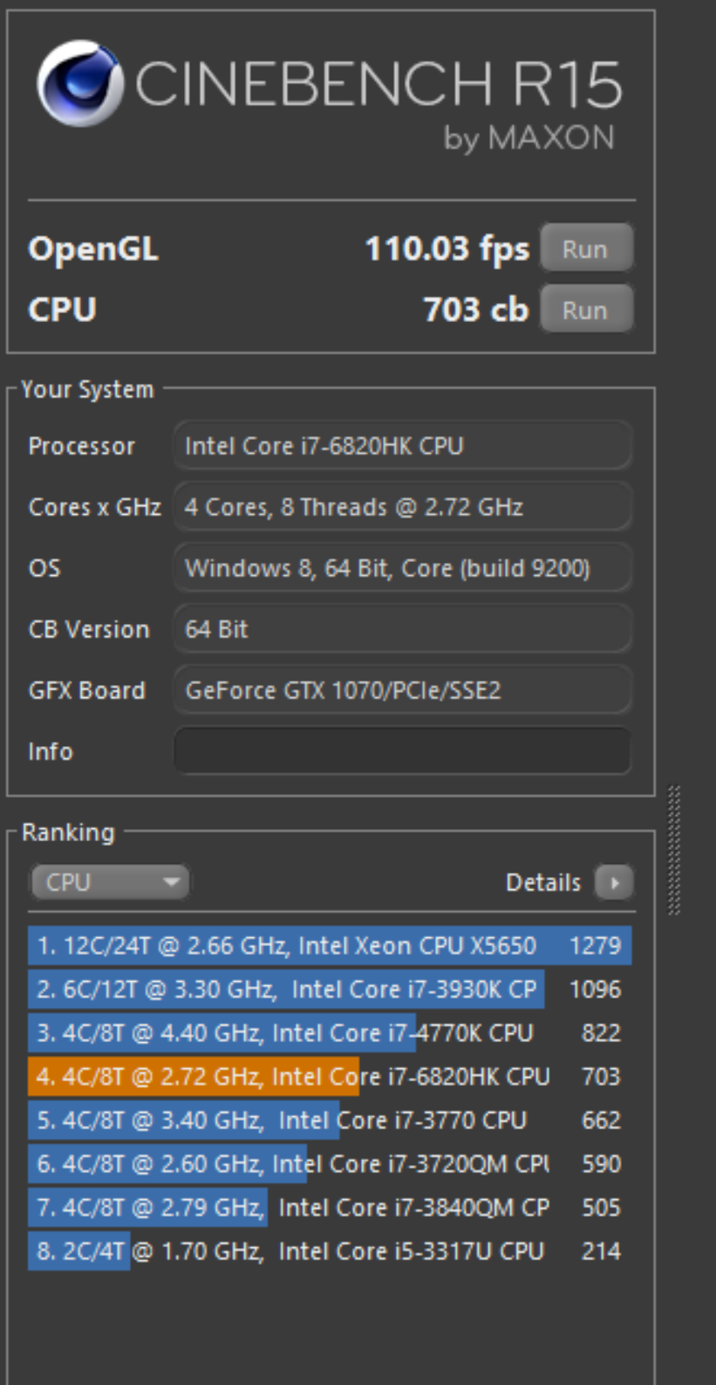716x1385 pixels.
Task: Click the i7-4770K ranking result bar
Action: click(x=329, y=1032)
